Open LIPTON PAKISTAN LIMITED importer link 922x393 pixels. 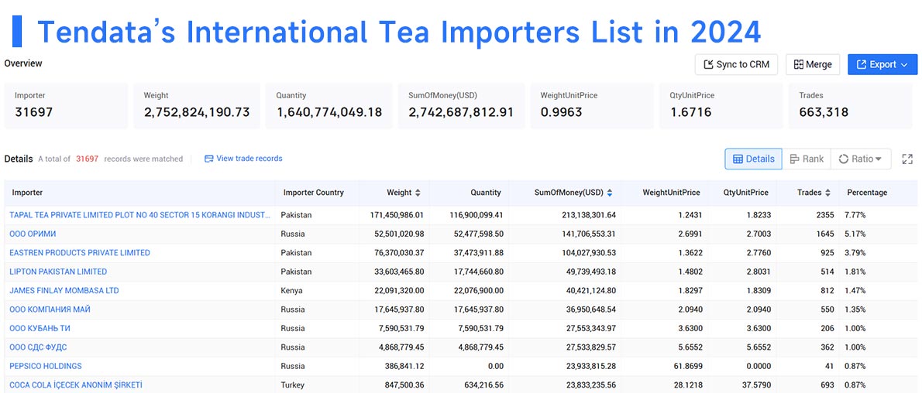58,272
